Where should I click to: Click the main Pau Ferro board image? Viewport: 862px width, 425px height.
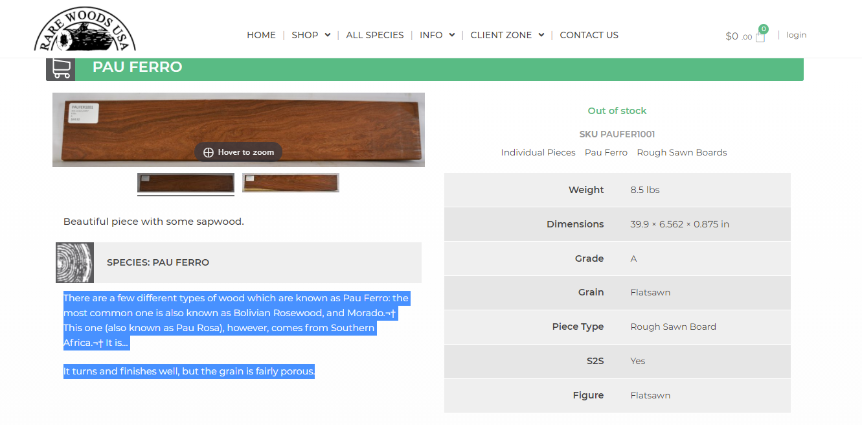click(x=238, y=130)
